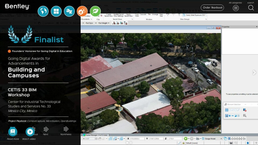Click the first padlock tool icon beside Part Weight

point(114,23)
